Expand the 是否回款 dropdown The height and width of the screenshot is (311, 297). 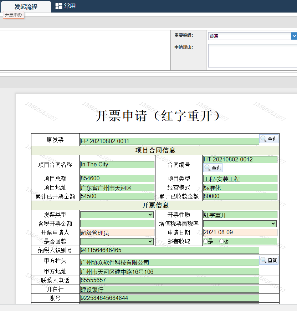click(x=117, y=241)
